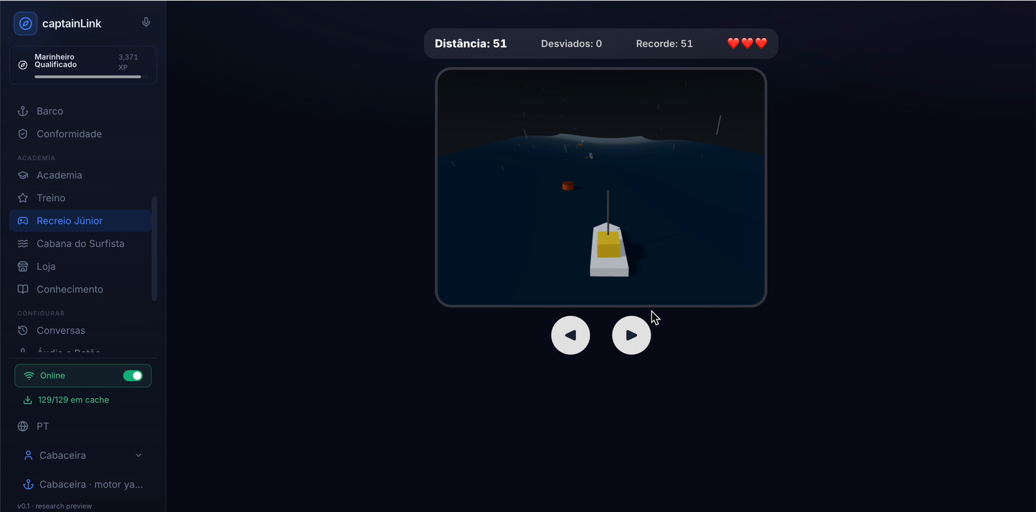Click the game canvas with the boat
This screenshot has height=512, width=1036.
click(x=601, y=187)
